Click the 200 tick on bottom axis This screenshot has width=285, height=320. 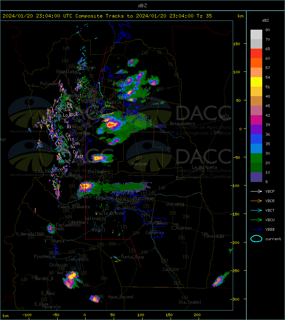(x=197, y=315)
